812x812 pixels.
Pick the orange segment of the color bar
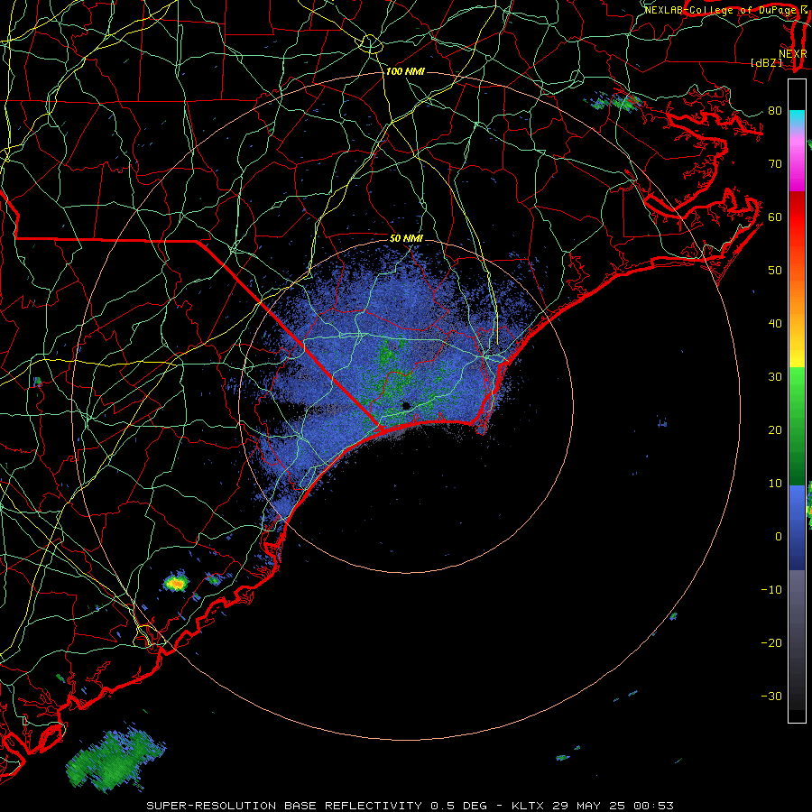tap(797, 297)
